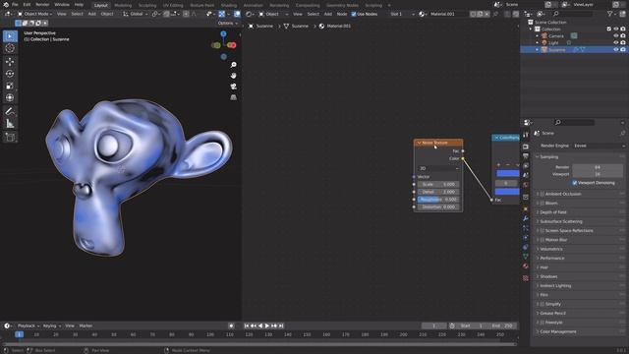Open the timeline Marker menu
The width and height of the screenshot is (629, 354).
[x=86, y=325]
